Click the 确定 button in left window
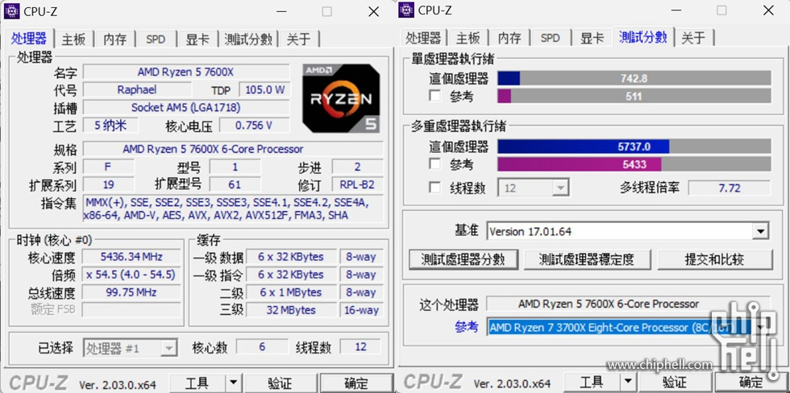The image size is (790, 393). point(356,383)
